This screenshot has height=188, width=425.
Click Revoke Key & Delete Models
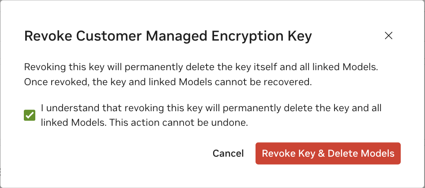pyautogui.click(x=328, y=154)
